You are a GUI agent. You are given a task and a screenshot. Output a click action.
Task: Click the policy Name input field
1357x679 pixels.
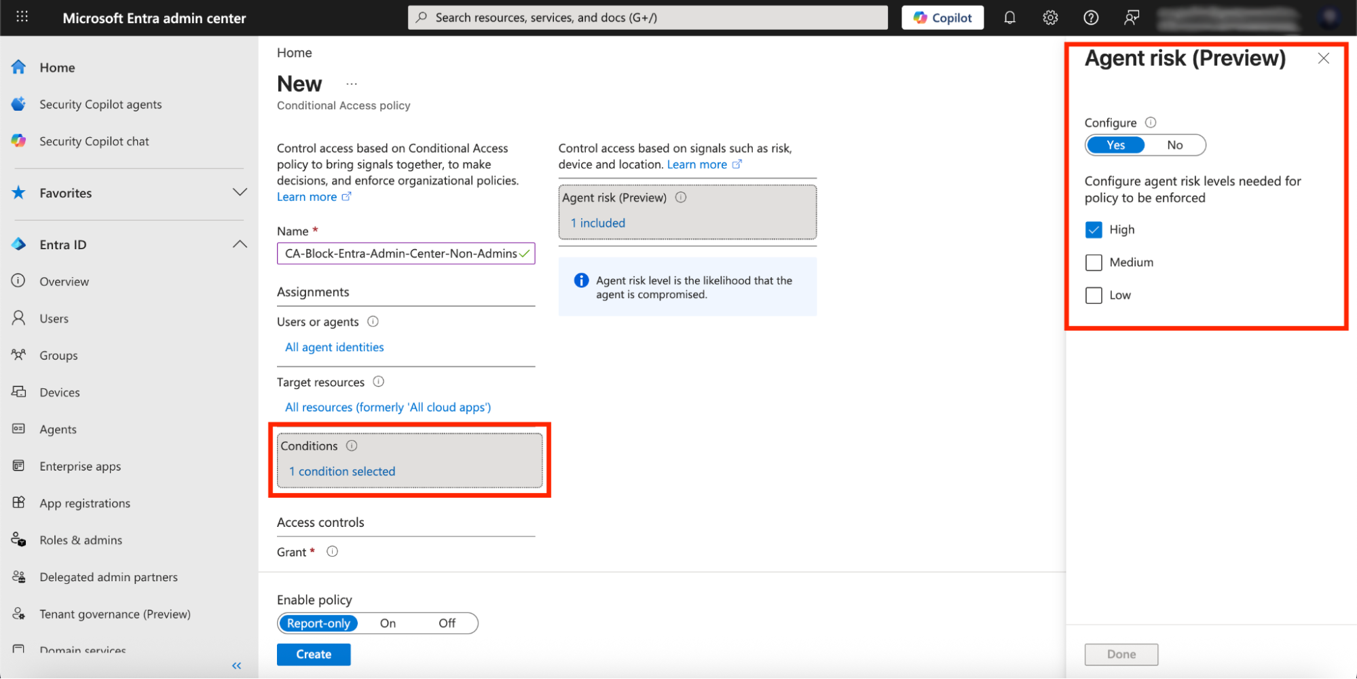point(406,253)
